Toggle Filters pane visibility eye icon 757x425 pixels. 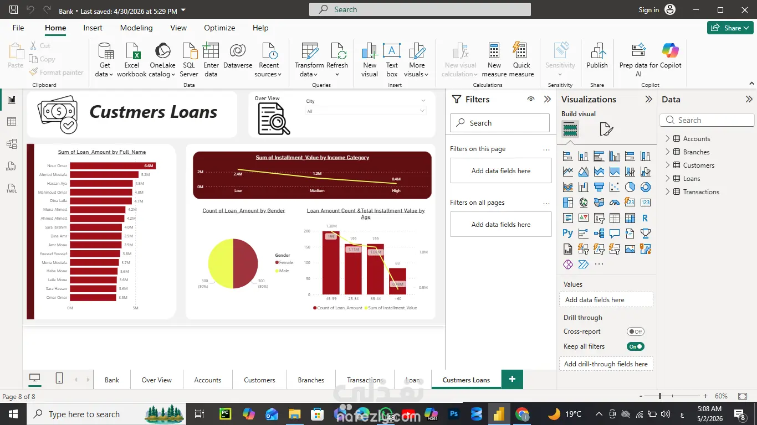pos(531,99)
